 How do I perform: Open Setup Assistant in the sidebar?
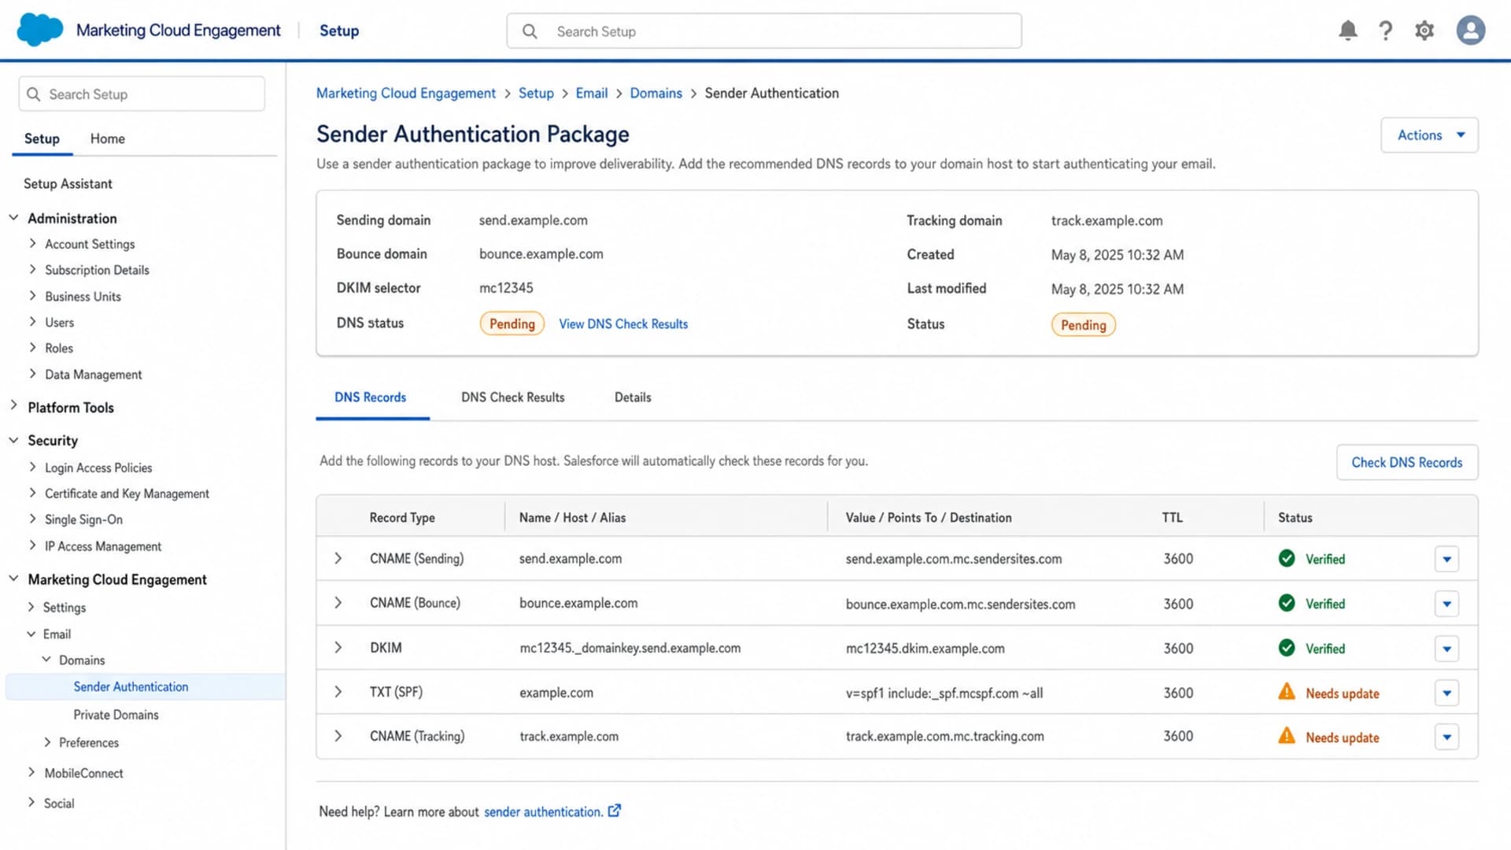68,184
